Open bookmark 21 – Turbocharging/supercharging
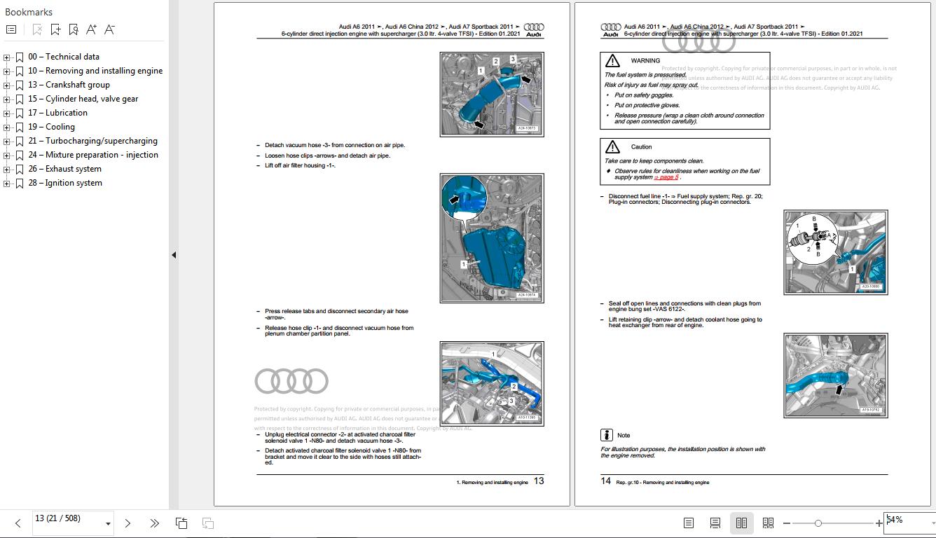 click(x=92, y=141)
